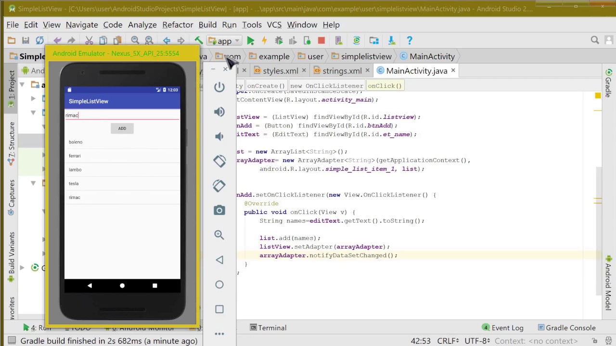Screen dimensions: 616x346
Task: Open Find with the magnifier icon
Action: [135, 41]
